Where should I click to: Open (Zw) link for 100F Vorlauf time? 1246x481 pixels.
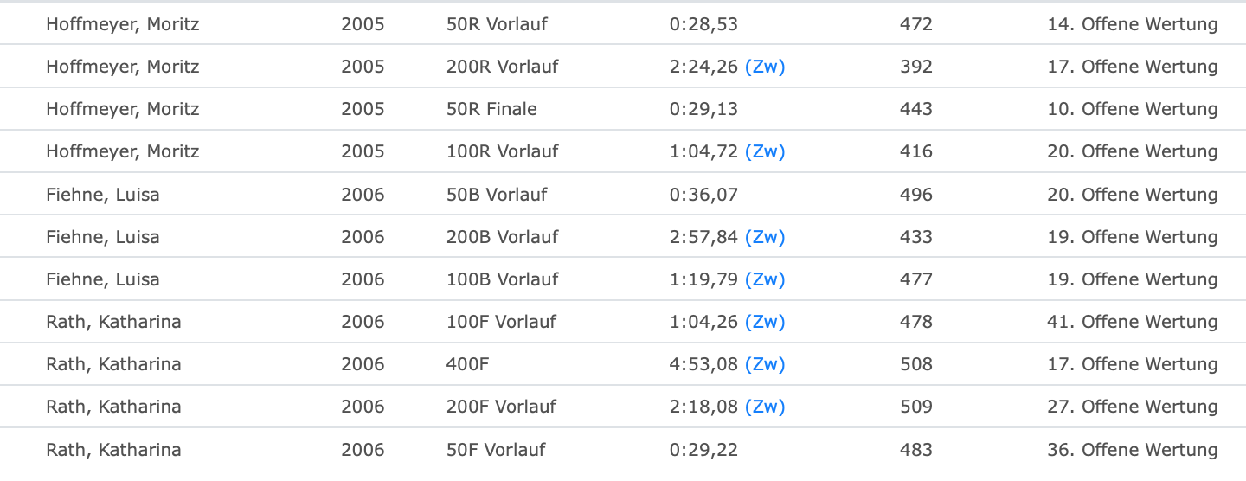(x=765, y=322)
